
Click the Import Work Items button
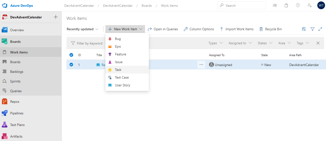pos(237,29)
